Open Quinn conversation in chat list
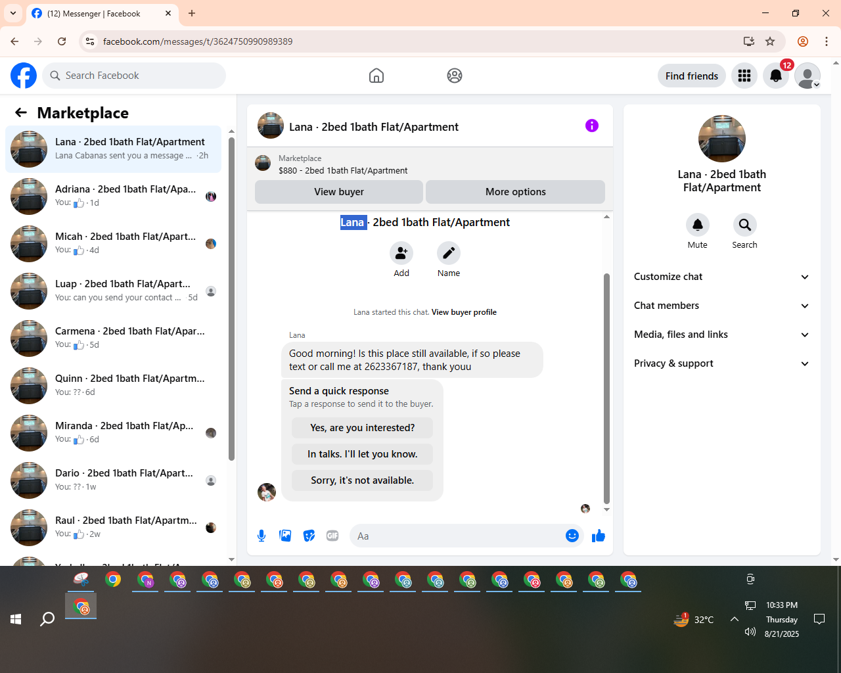This screenshot has width=841, height=673. click(x=114, y=386)
